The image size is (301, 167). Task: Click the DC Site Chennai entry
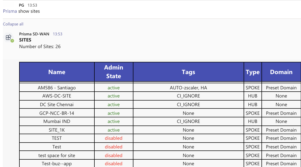pos(57,105)
